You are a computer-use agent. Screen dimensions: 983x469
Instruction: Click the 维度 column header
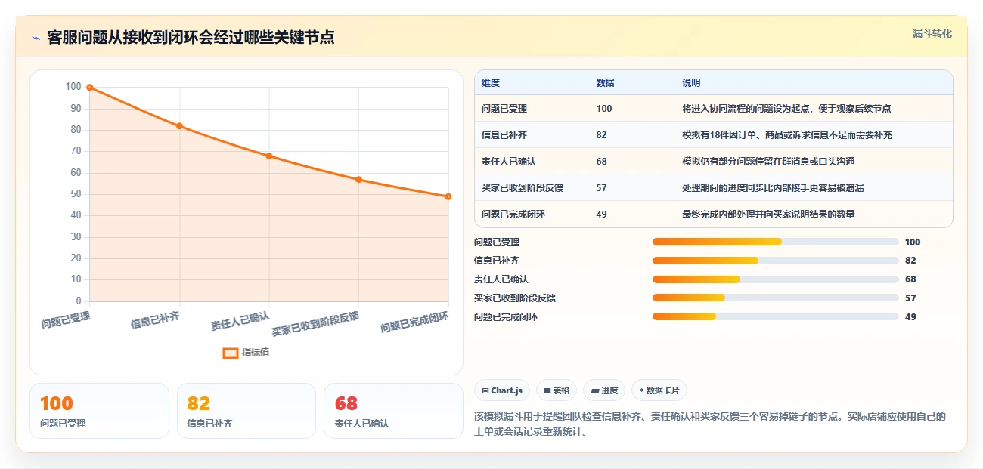click(491, 82)
